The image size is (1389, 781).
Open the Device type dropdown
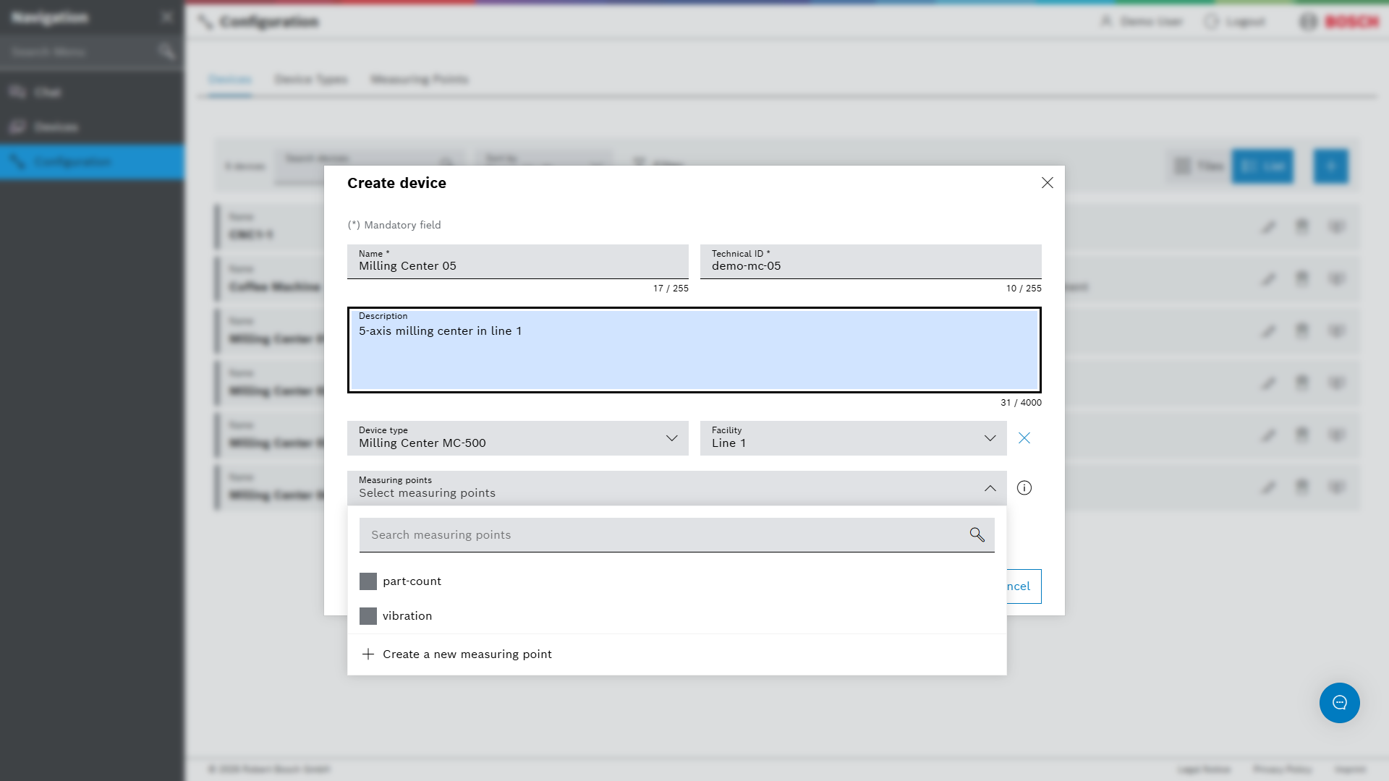[x=518, y=438]
